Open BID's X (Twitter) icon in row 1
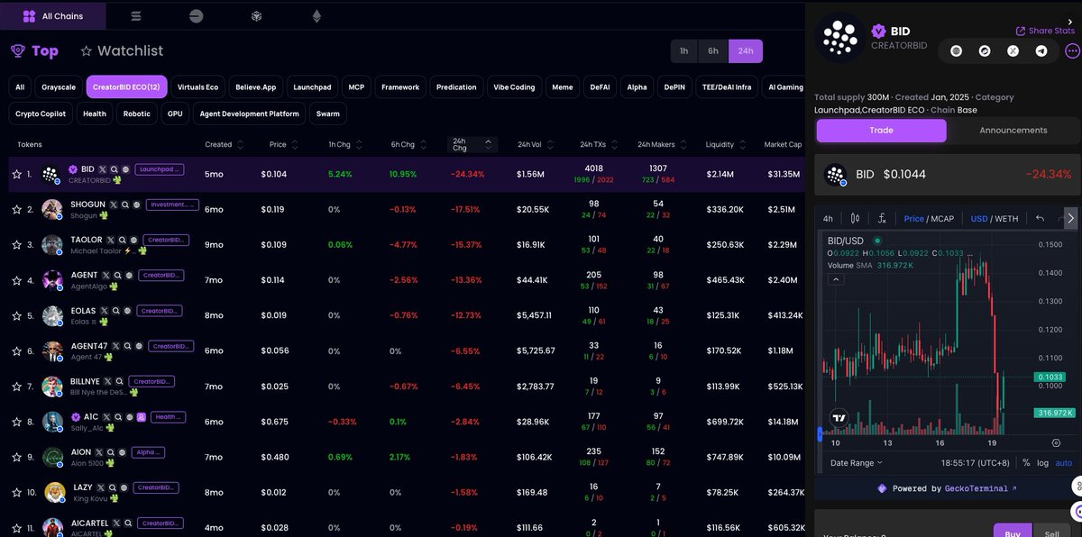This screenshot has width=1082, height=537. point(103,169)
